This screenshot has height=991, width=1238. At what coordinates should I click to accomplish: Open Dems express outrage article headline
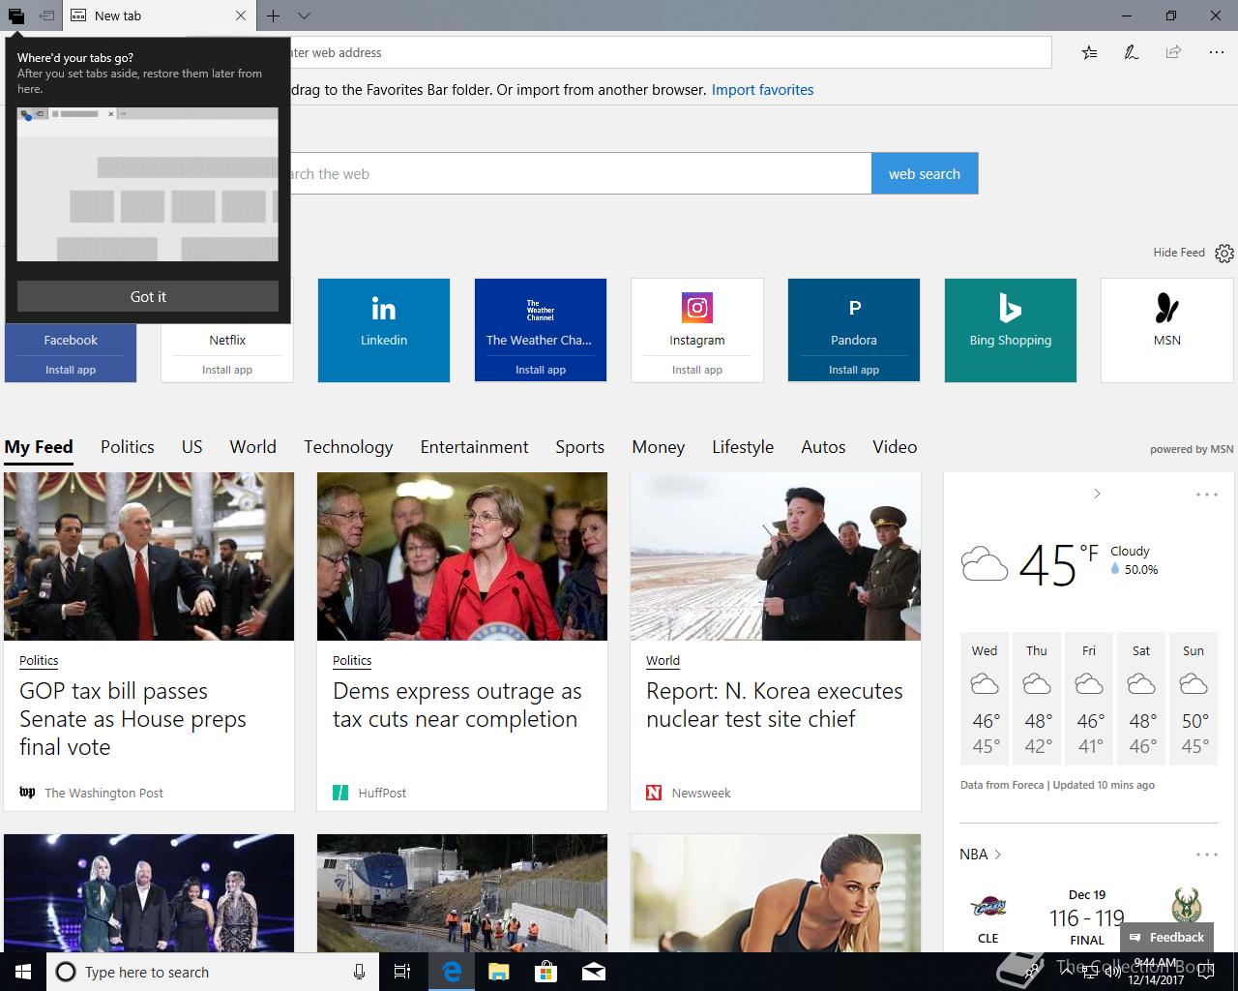pos(457,706)
